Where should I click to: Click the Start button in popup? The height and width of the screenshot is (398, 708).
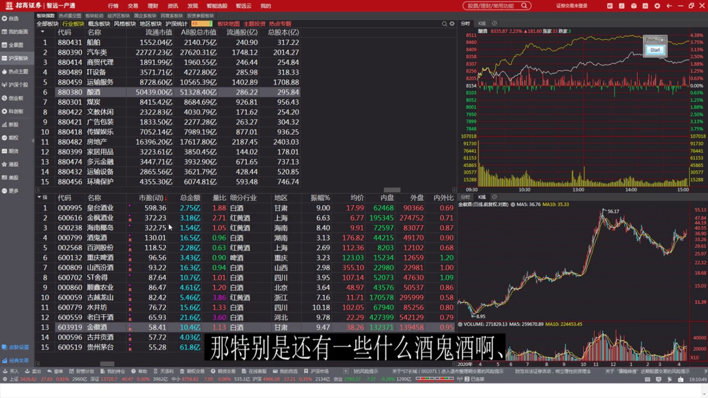tap(655, 50)
